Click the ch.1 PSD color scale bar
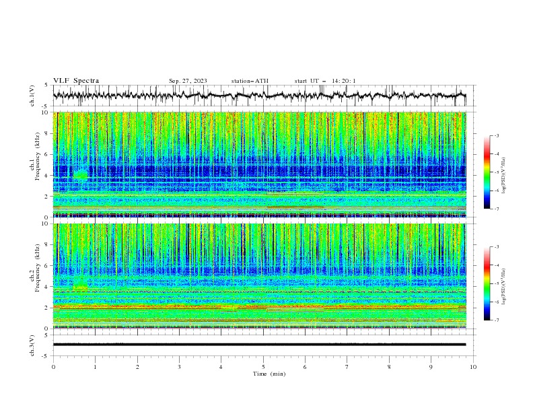533x412 pixels. [x=487, y=172]
